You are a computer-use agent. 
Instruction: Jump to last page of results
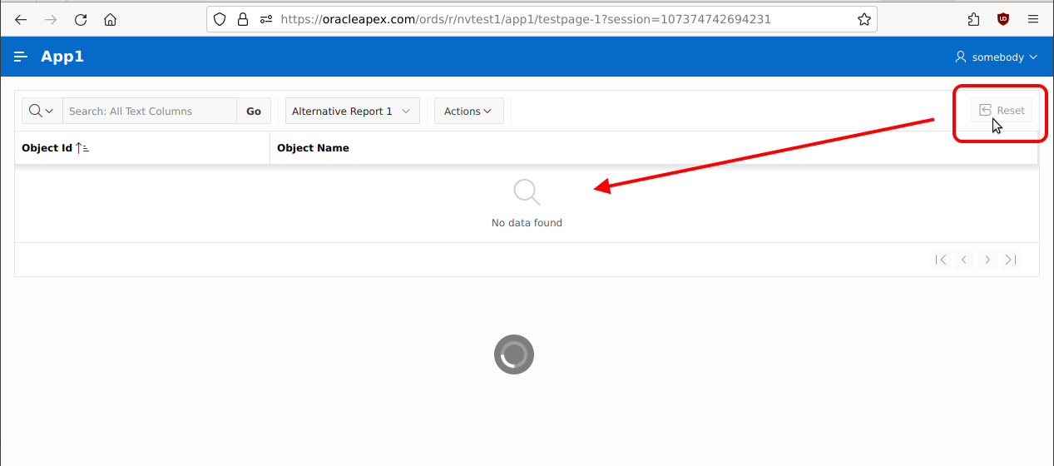click(x=1011, y=260)
